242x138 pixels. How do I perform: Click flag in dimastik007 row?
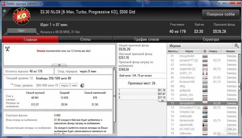(x=205, y=103)
